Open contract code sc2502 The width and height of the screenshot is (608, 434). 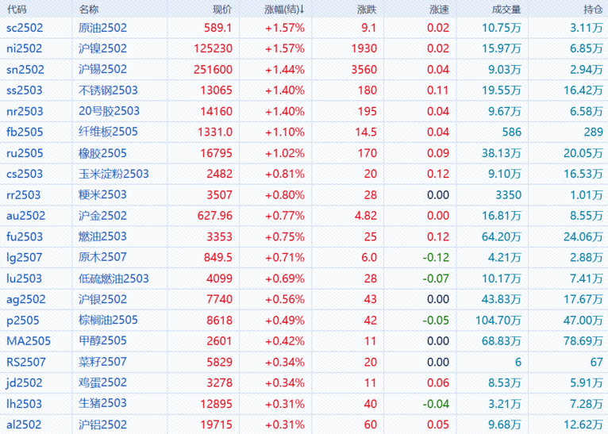[25, 28]
